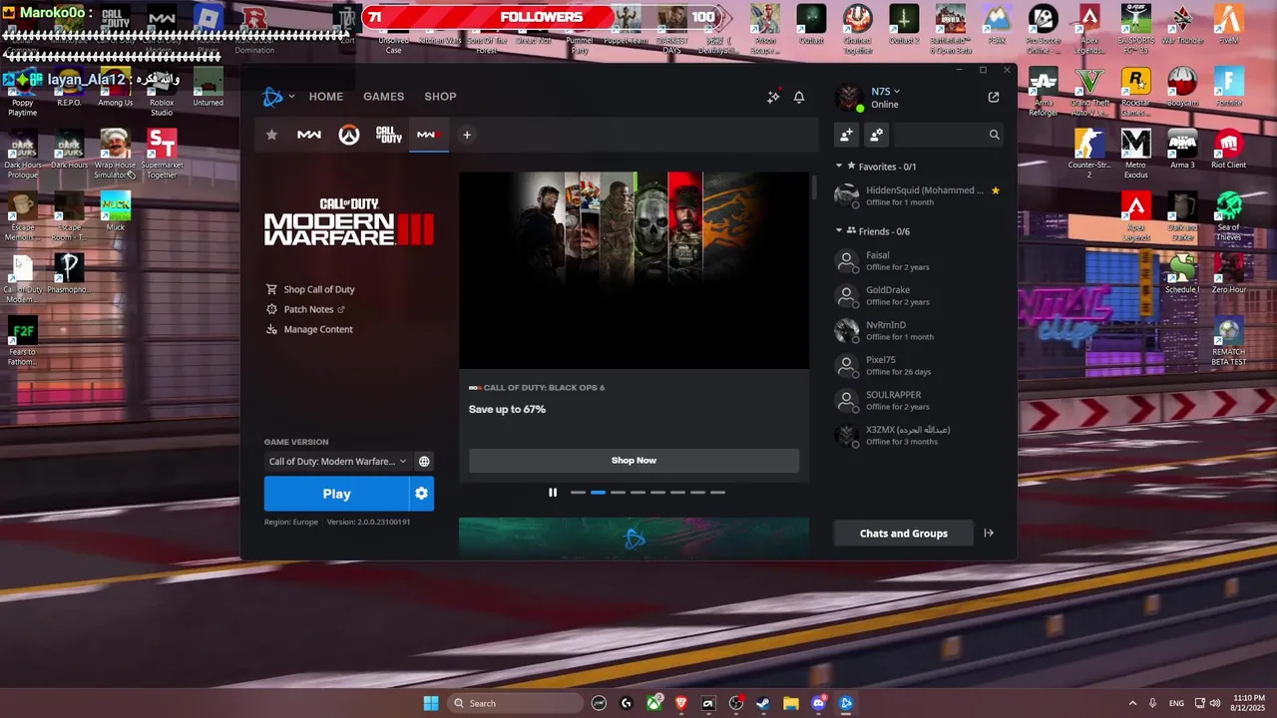The image size is (1277, 718).
Task: Go to the HOME tab
Action: (x=326, y=97)
